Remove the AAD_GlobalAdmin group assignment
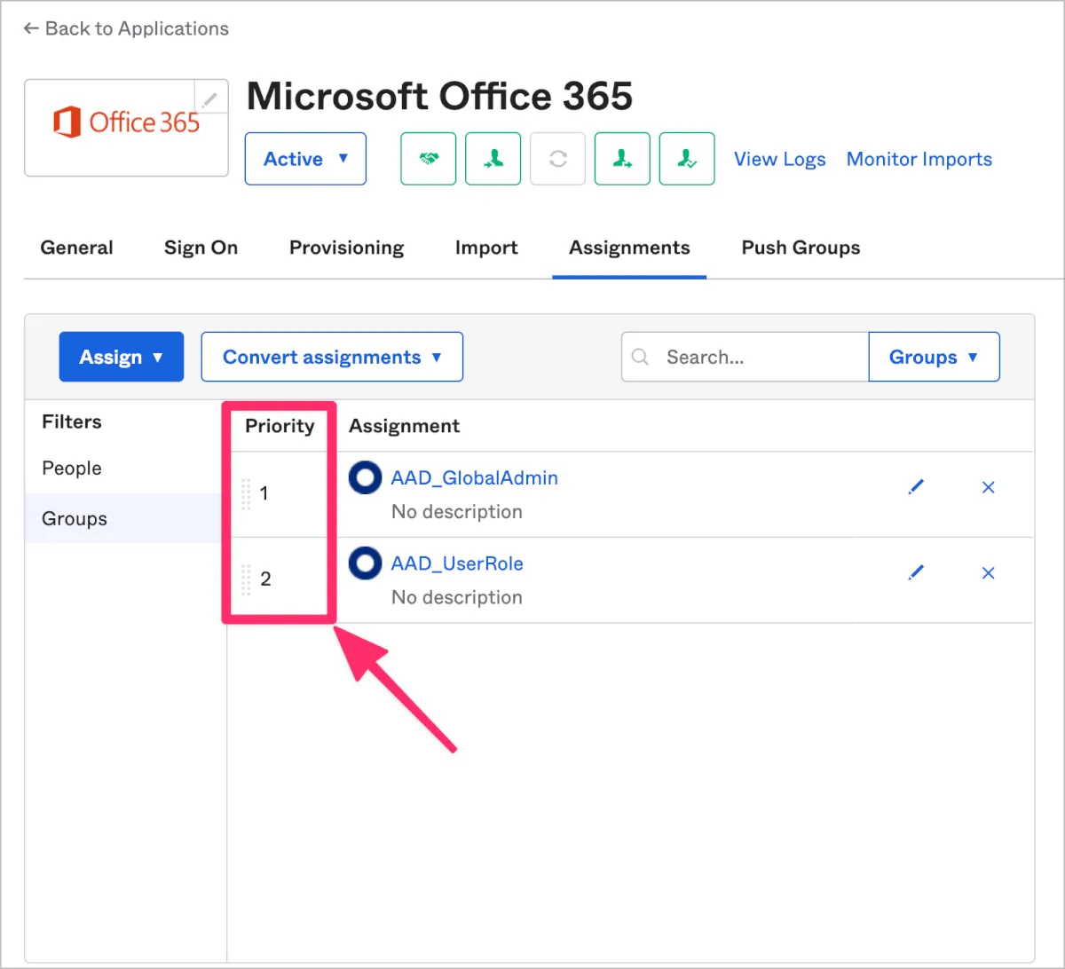The height and width of the screenshot is (969, 1065). [988, 487]
